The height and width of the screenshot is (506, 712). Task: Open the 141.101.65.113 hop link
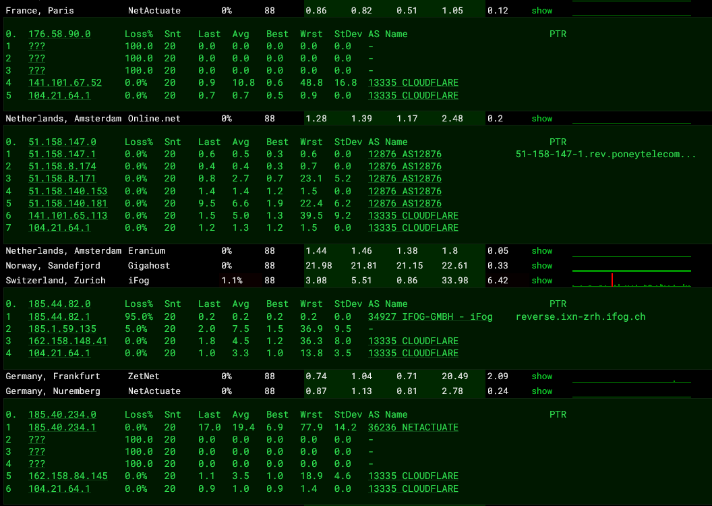point(67,216)
